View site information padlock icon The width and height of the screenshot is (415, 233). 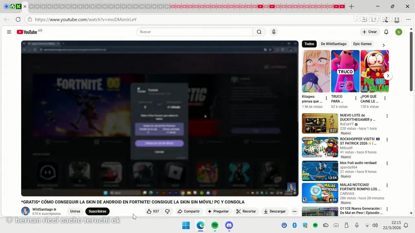30,19
